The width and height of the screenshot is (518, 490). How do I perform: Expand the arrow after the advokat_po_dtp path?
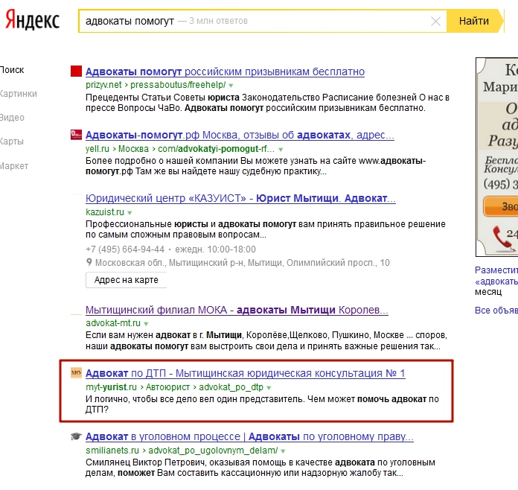tap(269, 387)
